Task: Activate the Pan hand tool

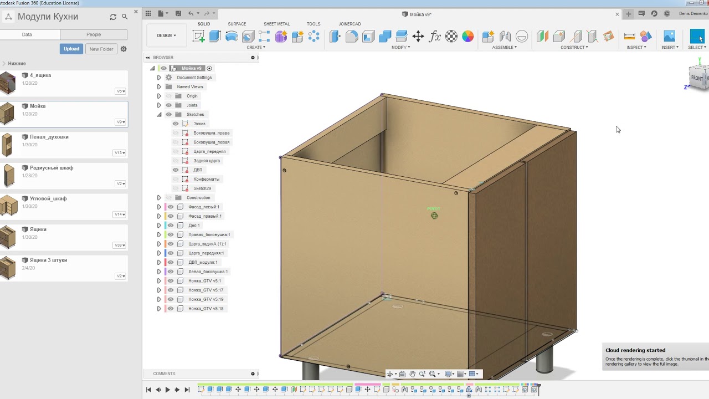Action: coord(412,374)
